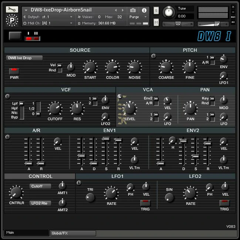Click the PITCH ENV knob
The width and height of the screenshot is (240, 240).
(223, 59)
